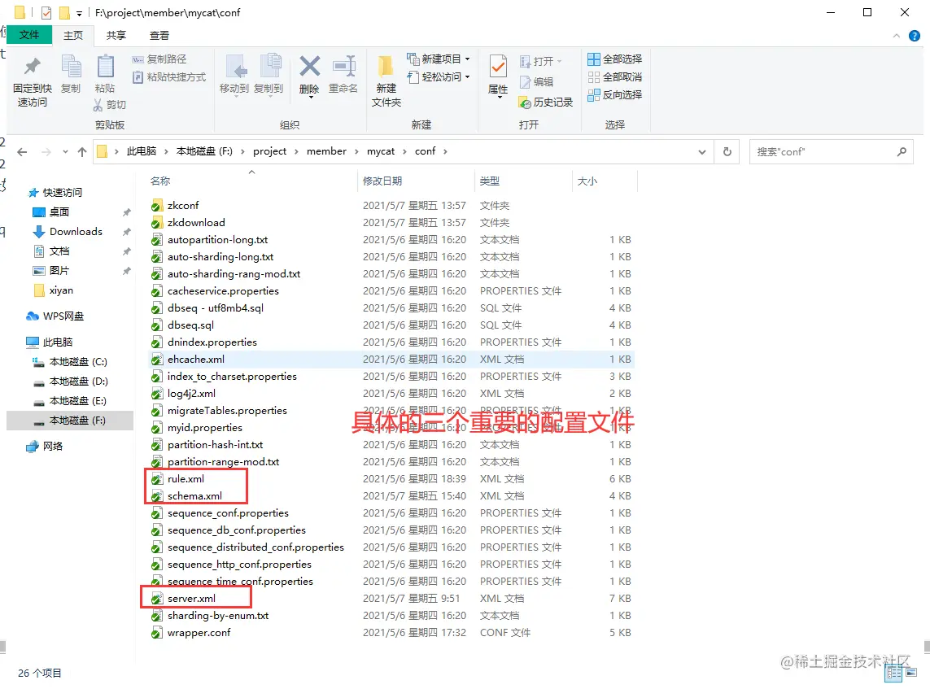The image size is (930, 689).
Task: Sort by Date modified (修改日期) header
Action: tap(382, 181)
